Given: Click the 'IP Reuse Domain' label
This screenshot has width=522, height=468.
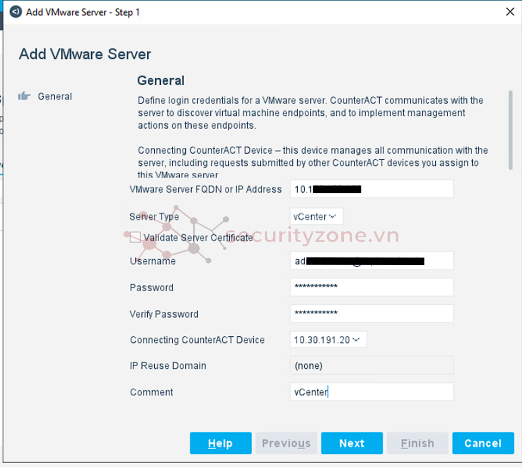Looking at the screenshot, I should (168, 366).
